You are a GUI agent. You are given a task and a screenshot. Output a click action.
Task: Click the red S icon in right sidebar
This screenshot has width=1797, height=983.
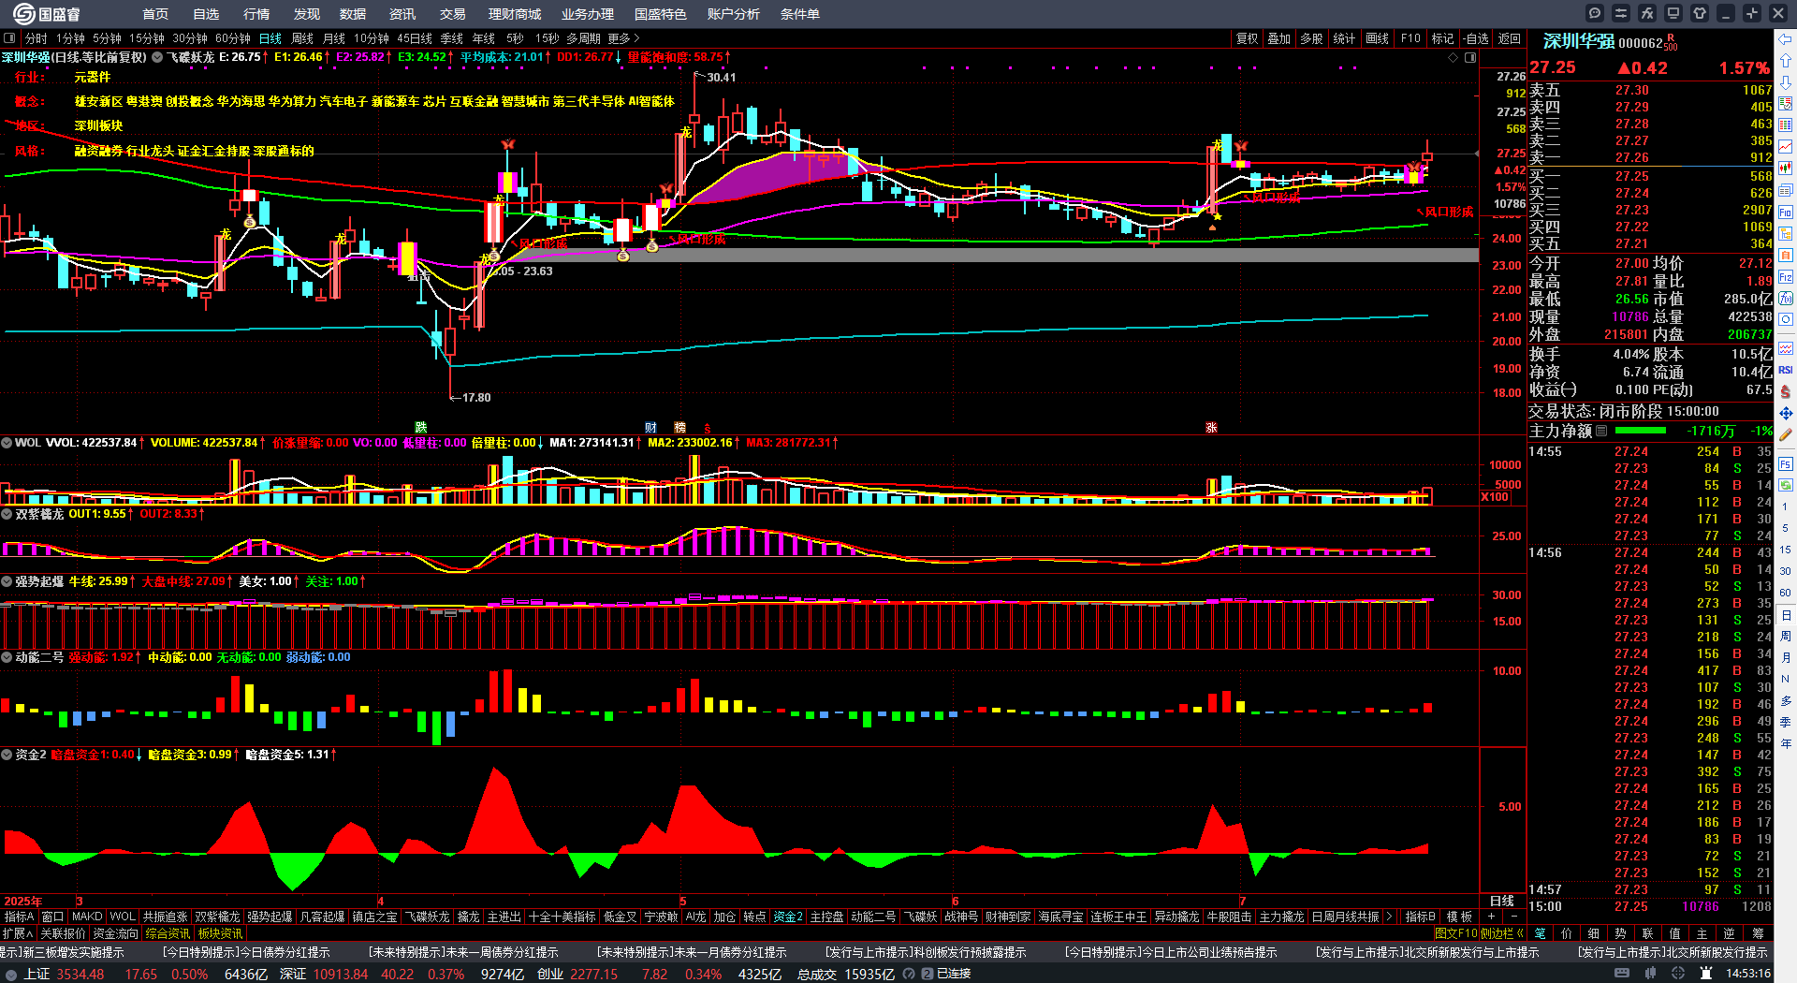point(1786,392)
